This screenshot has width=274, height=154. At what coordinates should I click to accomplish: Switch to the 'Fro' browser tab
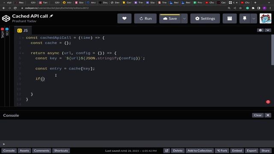[198, 3]
